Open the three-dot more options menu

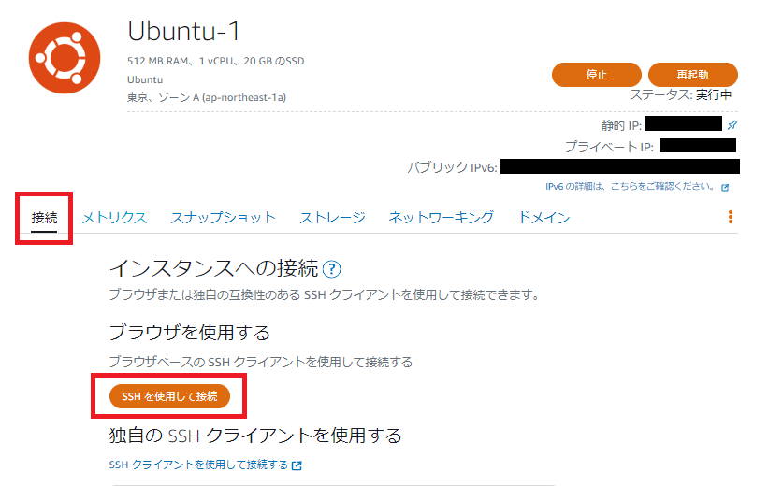[730, 217]
